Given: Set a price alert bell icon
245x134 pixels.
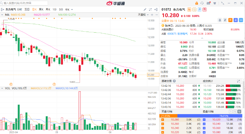Looking at the screenshot, I should click(x=220, y=20).
